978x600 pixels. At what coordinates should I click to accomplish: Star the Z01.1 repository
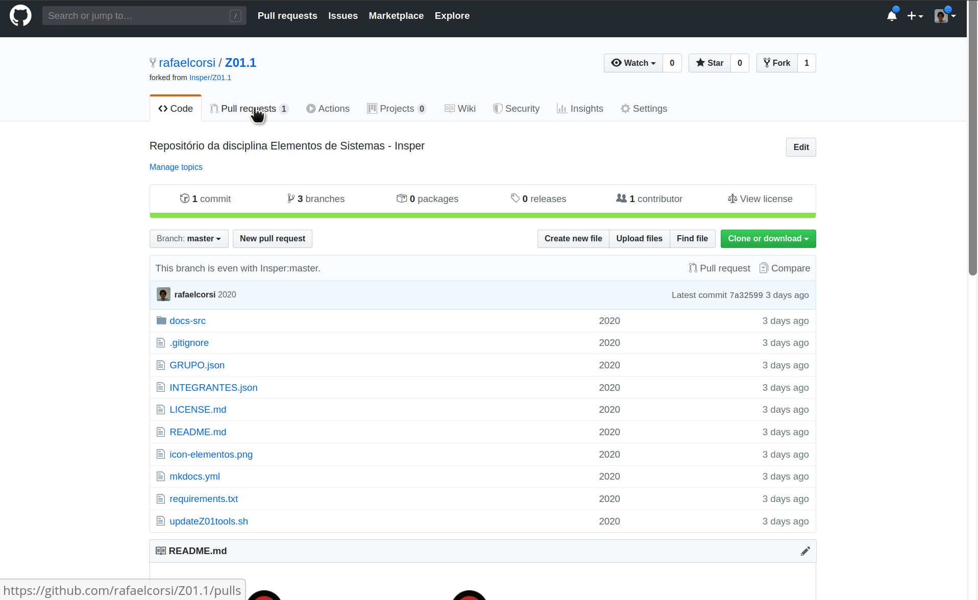(x=710, y=63)
